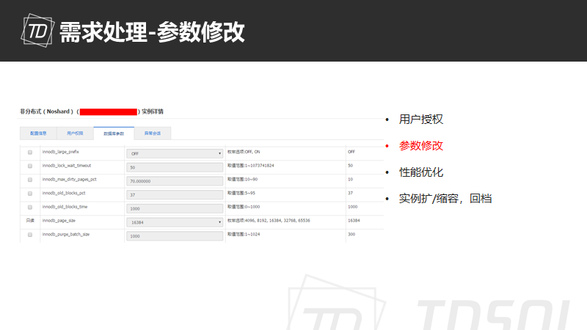
Task: Click the innodb_lock_wait_timeout value field
Action: coord(175,167)
